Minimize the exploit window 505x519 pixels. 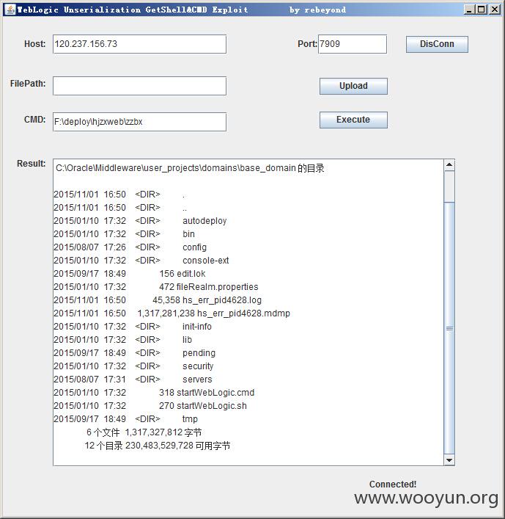click(469, 10)
